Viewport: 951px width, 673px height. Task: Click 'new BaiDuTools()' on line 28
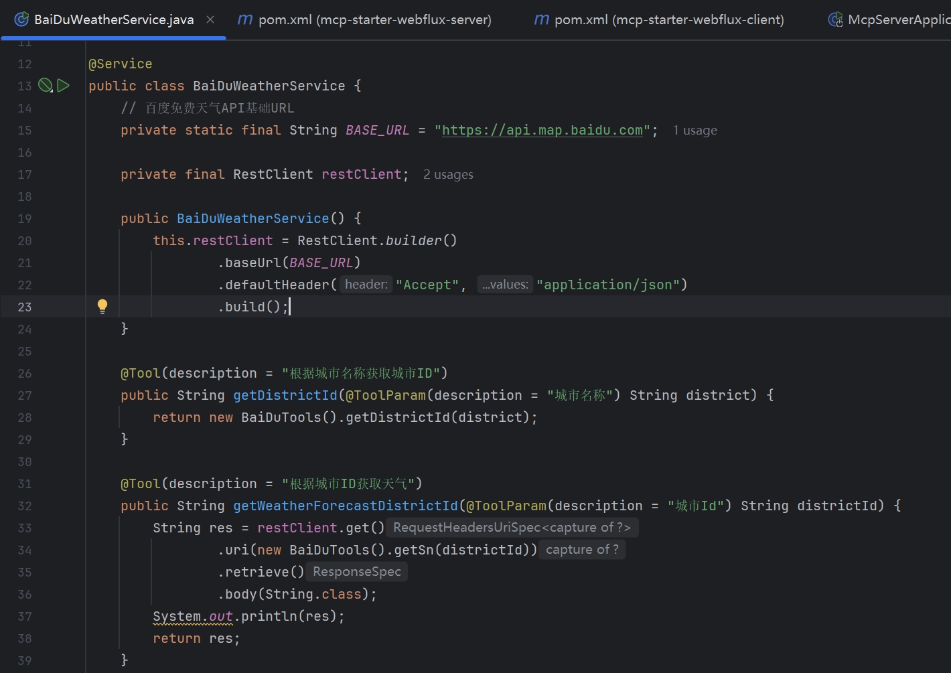tap(273, 417)
